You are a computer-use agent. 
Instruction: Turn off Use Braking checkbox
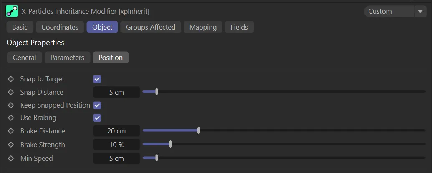[x=97, y=118]
